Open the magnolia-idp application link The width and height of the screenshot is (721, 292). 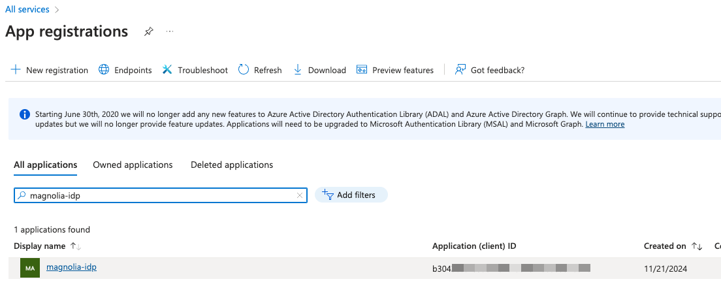click(x=71, y=267)
